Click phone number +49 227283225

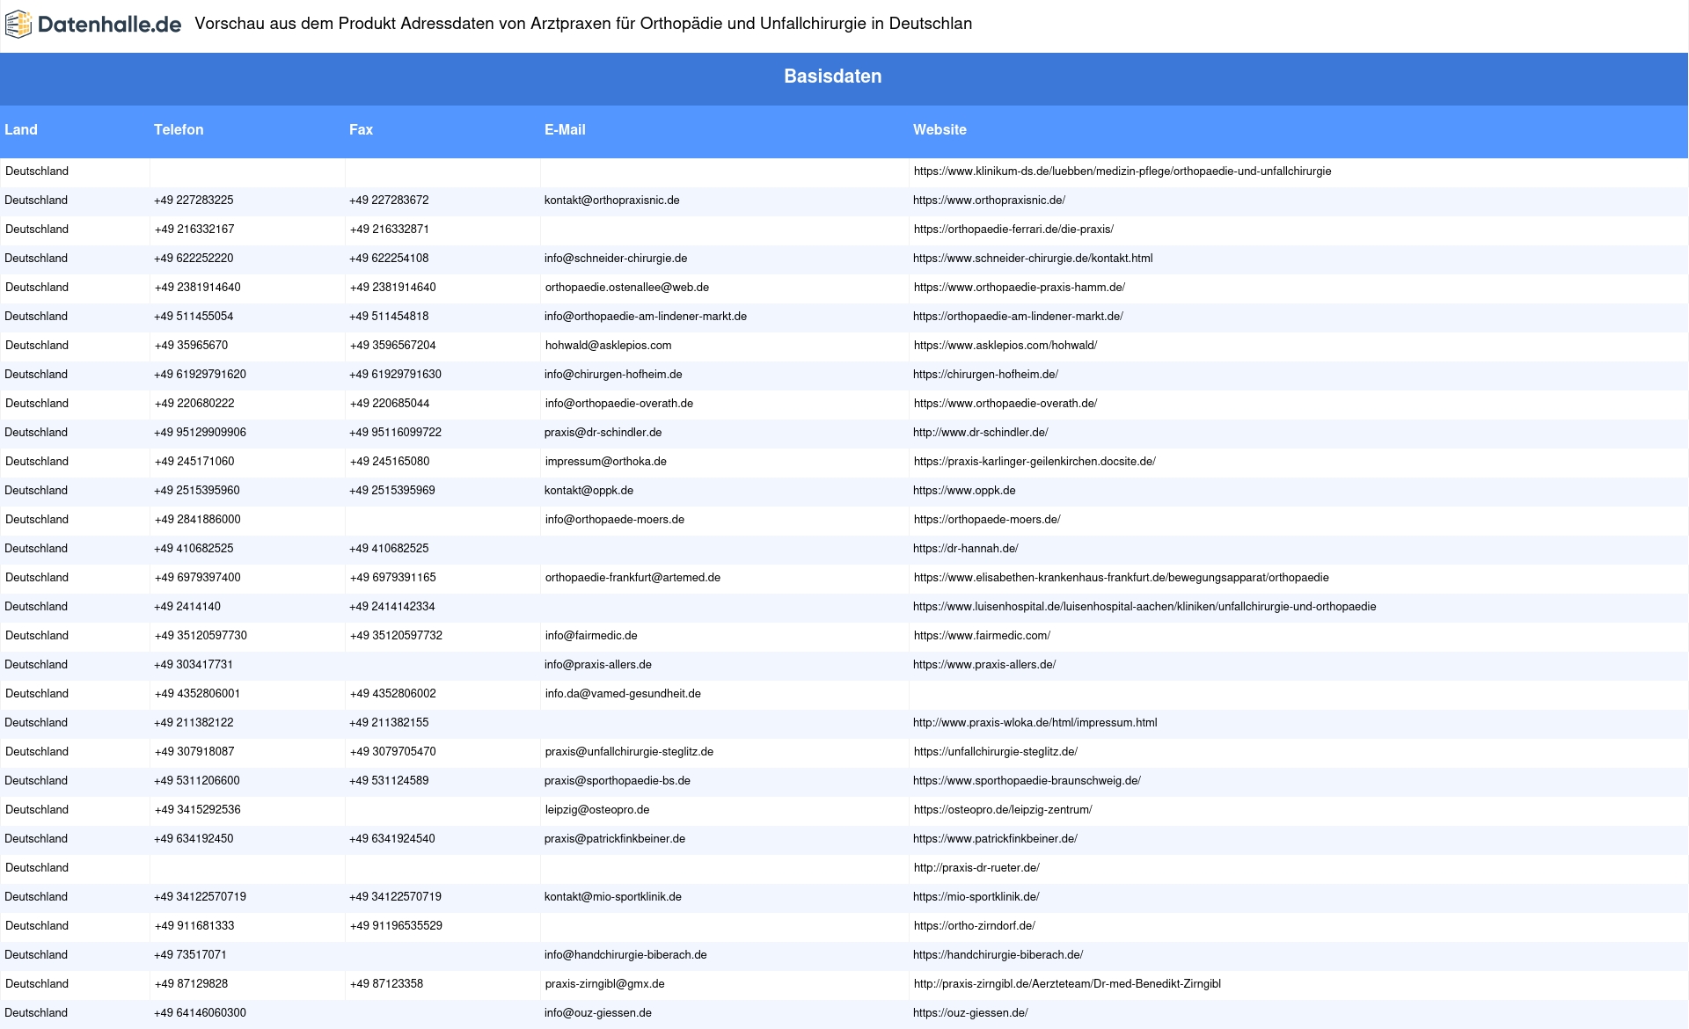pos(194,201)
